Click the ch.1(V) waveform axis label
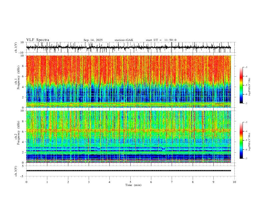This screenshot has height=204, width=264. (x=16, y=47)
